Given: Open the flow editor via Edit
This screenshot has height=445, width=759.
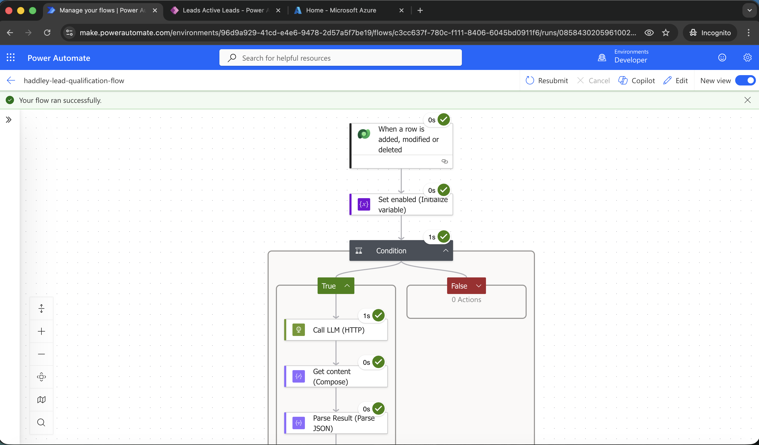Looking at the screenshot, I should pos(676,80).
